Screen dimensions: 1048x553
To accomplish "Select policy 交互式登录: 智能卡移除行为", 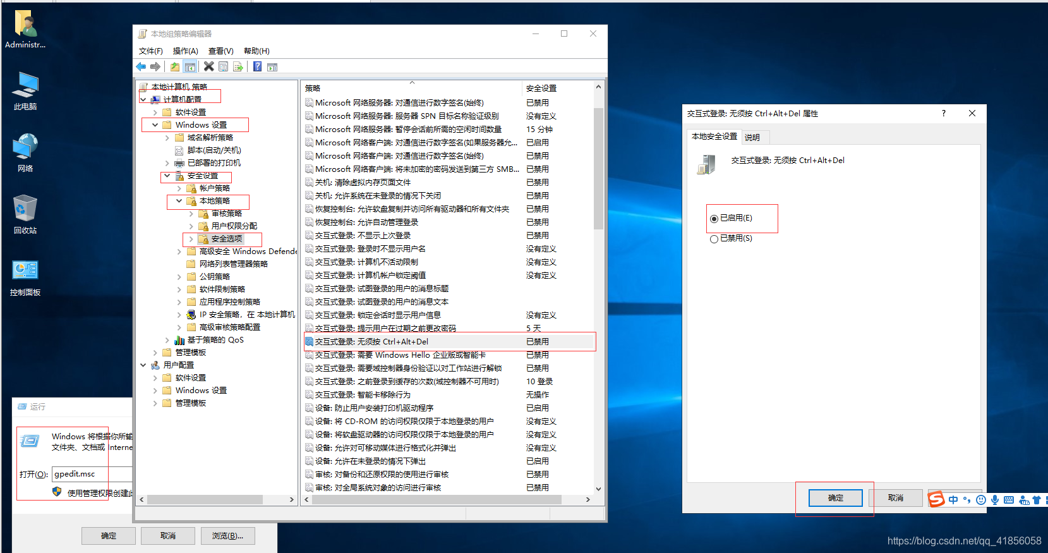I will click(x=449, y=395).
